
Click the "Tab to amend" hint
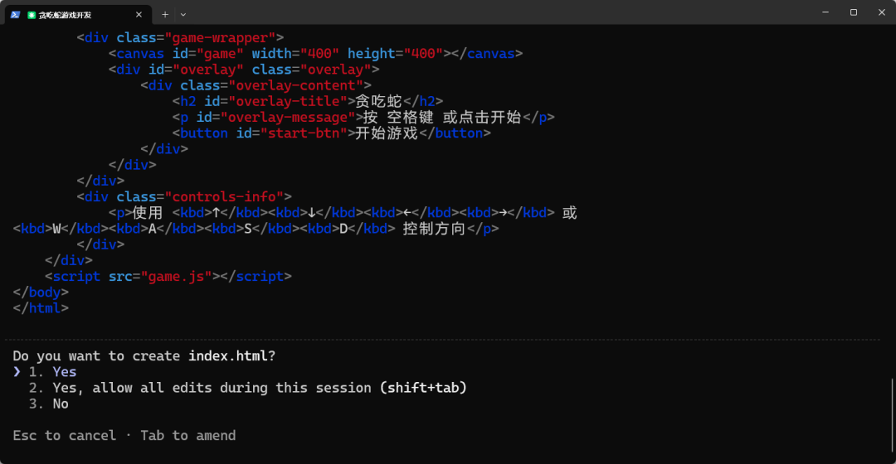pyautogui.click(x=188, y=435)
